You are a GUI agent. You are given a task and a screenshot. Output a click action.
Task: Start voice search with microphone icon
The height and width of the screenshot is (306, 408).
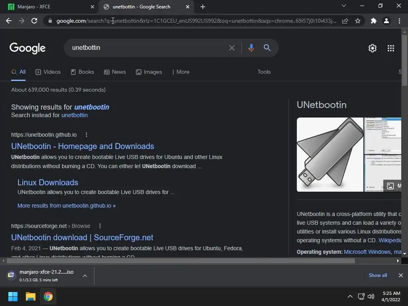point(251,48)
